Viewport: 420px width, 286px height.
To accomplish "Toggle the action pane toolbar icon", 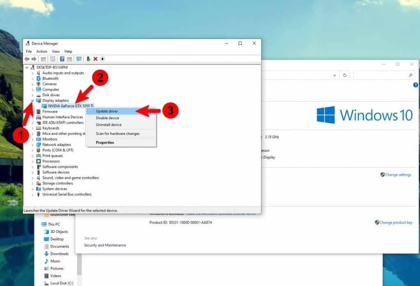I will (69, 59).
